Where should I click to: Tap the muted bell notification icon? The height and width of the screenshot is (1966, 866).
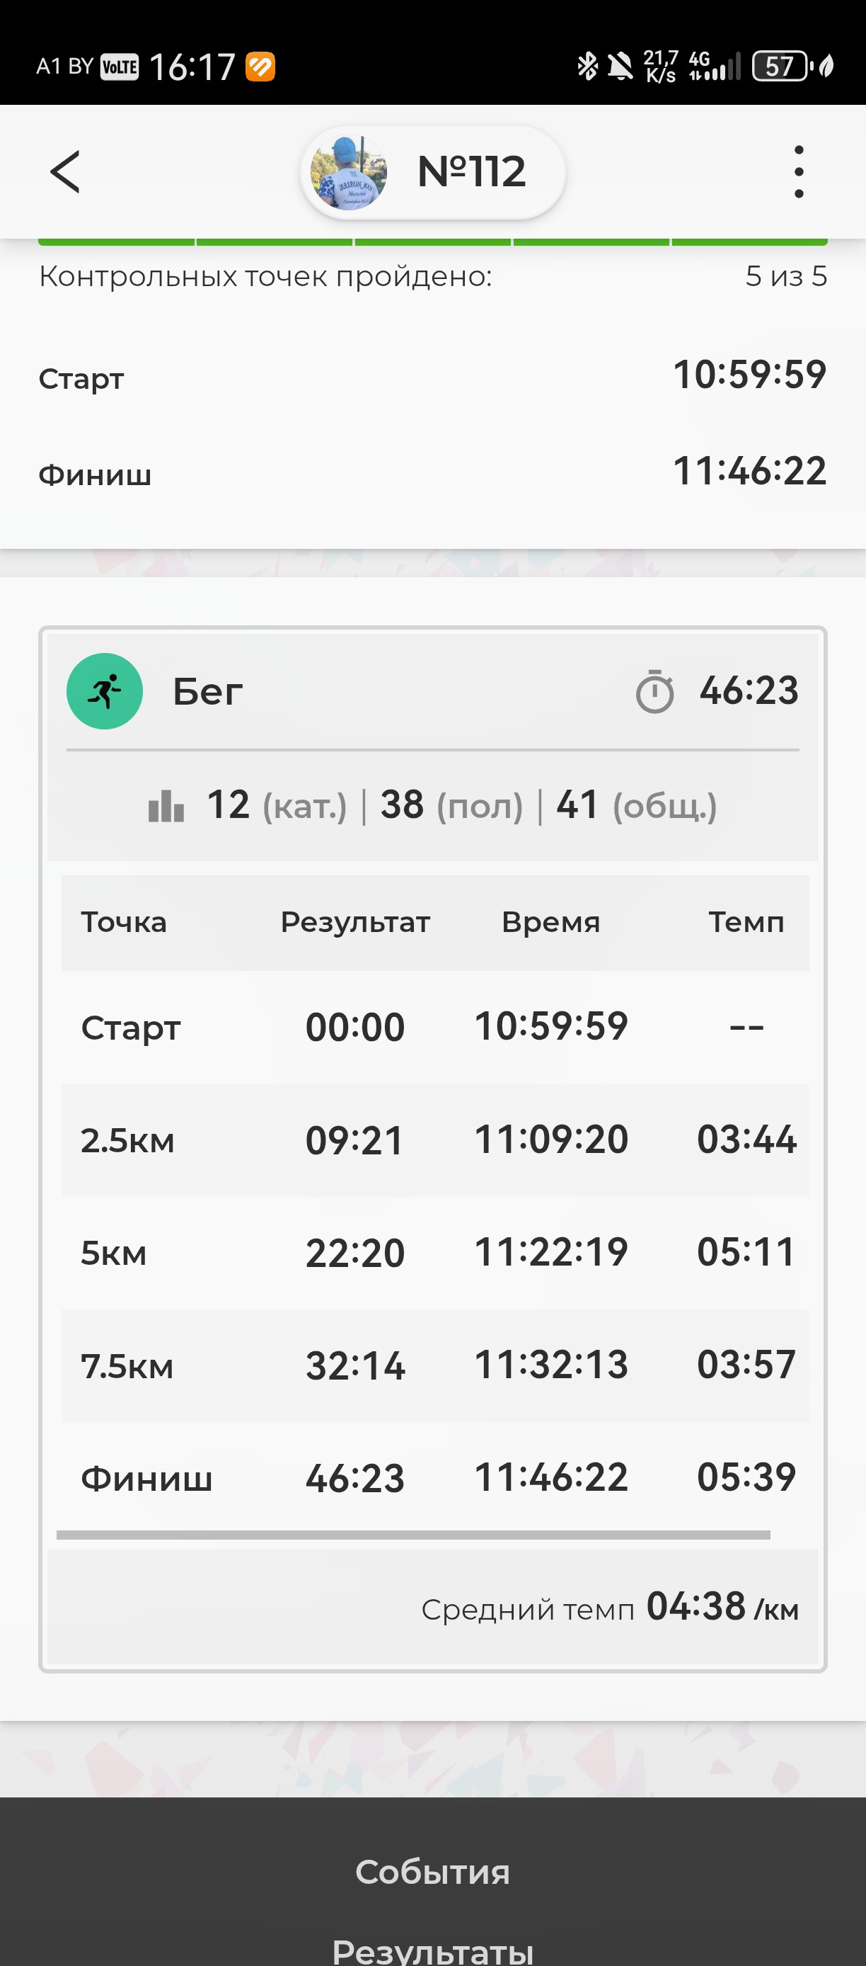click(620, 67)
